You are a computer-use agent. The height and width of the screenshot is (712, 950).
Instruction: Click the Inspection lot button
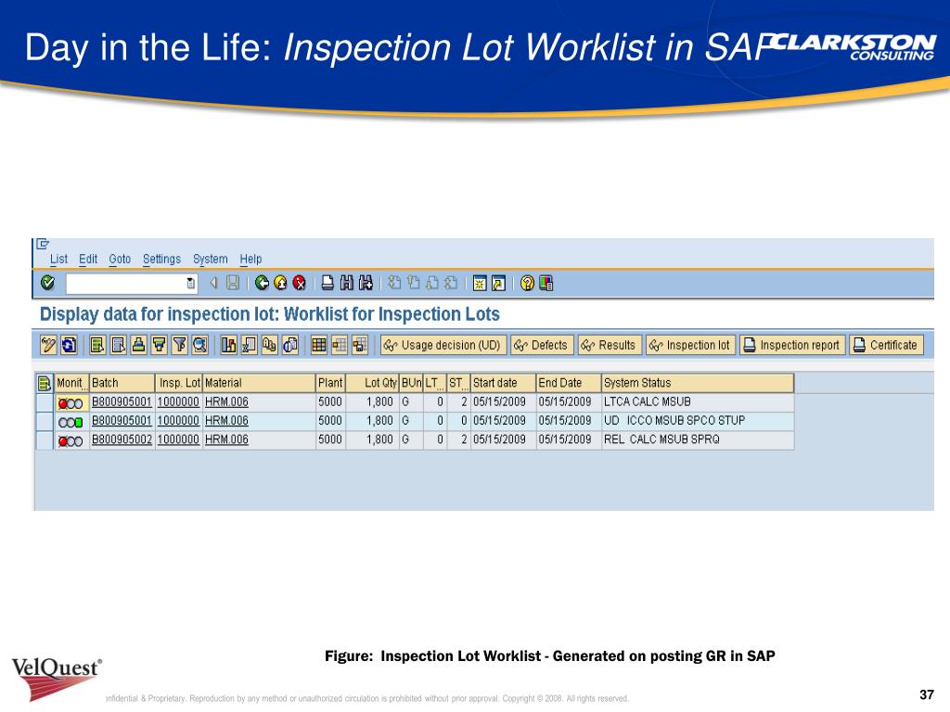[x=690, y=345]
